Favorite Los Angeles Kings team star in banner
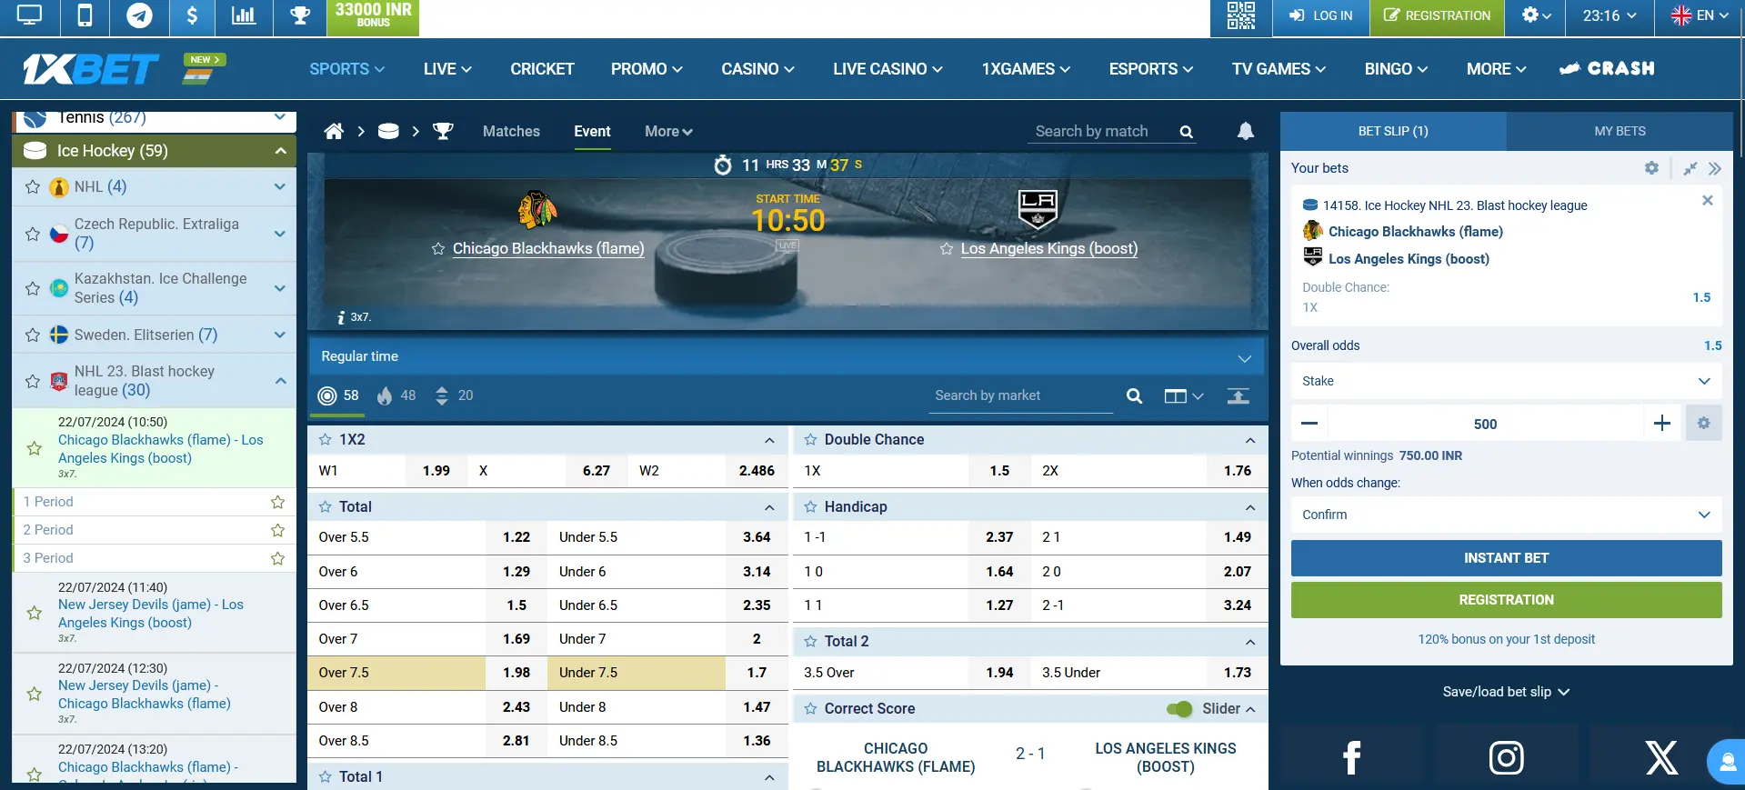1745x790 pixels. pos(947,249)
